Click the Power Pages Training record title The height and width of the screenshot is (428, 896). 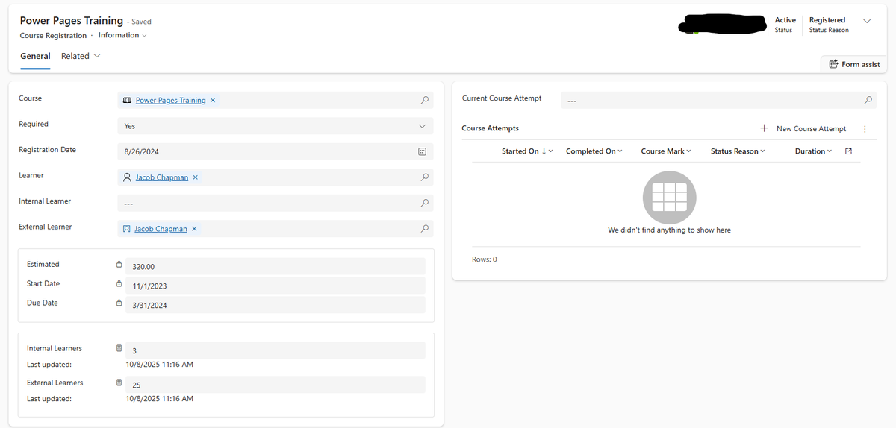point(72,21)
